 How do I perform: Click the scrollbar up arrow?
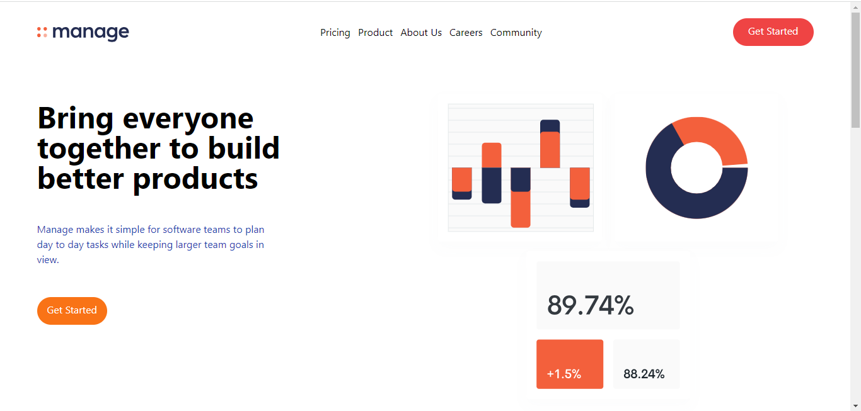855,7
